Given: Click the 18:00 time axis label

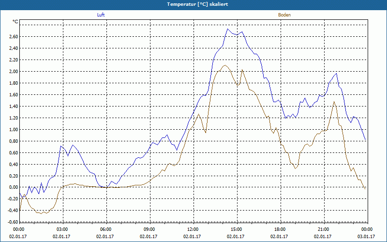Looking at the screenshot, I should tap(281, 229).
